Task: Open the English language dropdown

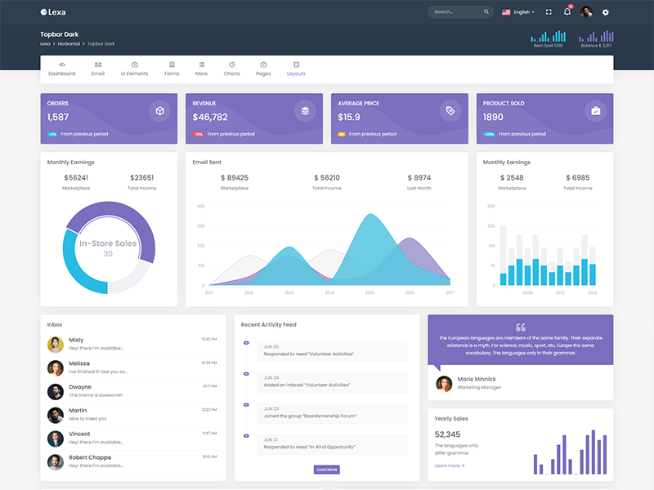Action: (518, 12)
